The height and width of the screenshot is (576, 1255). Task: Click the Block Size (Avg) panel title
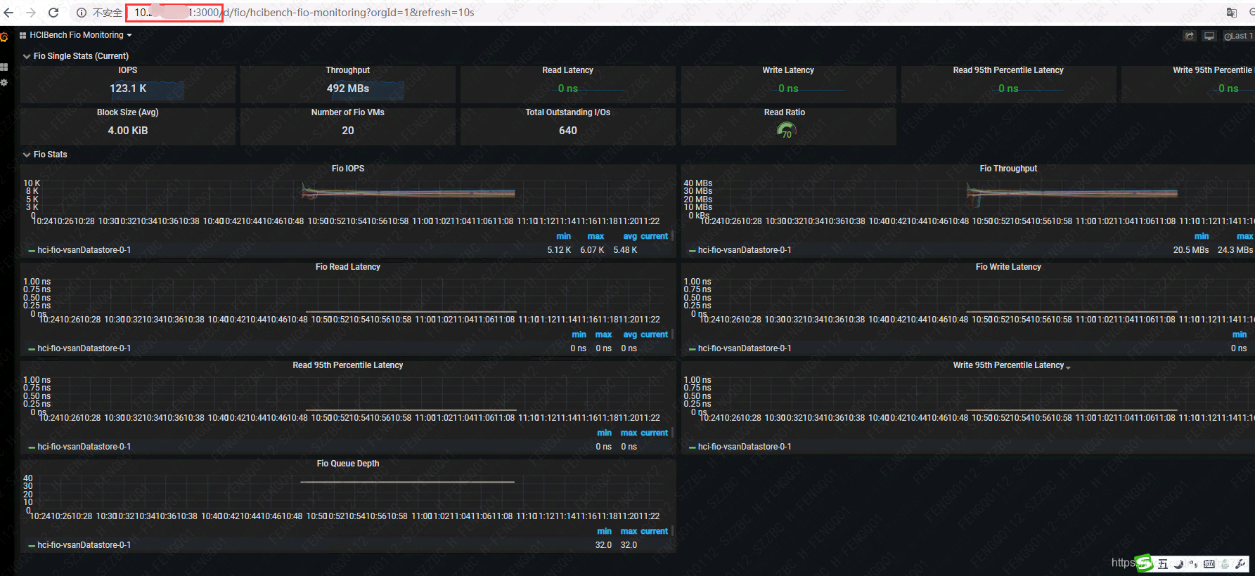pos(128,112)
